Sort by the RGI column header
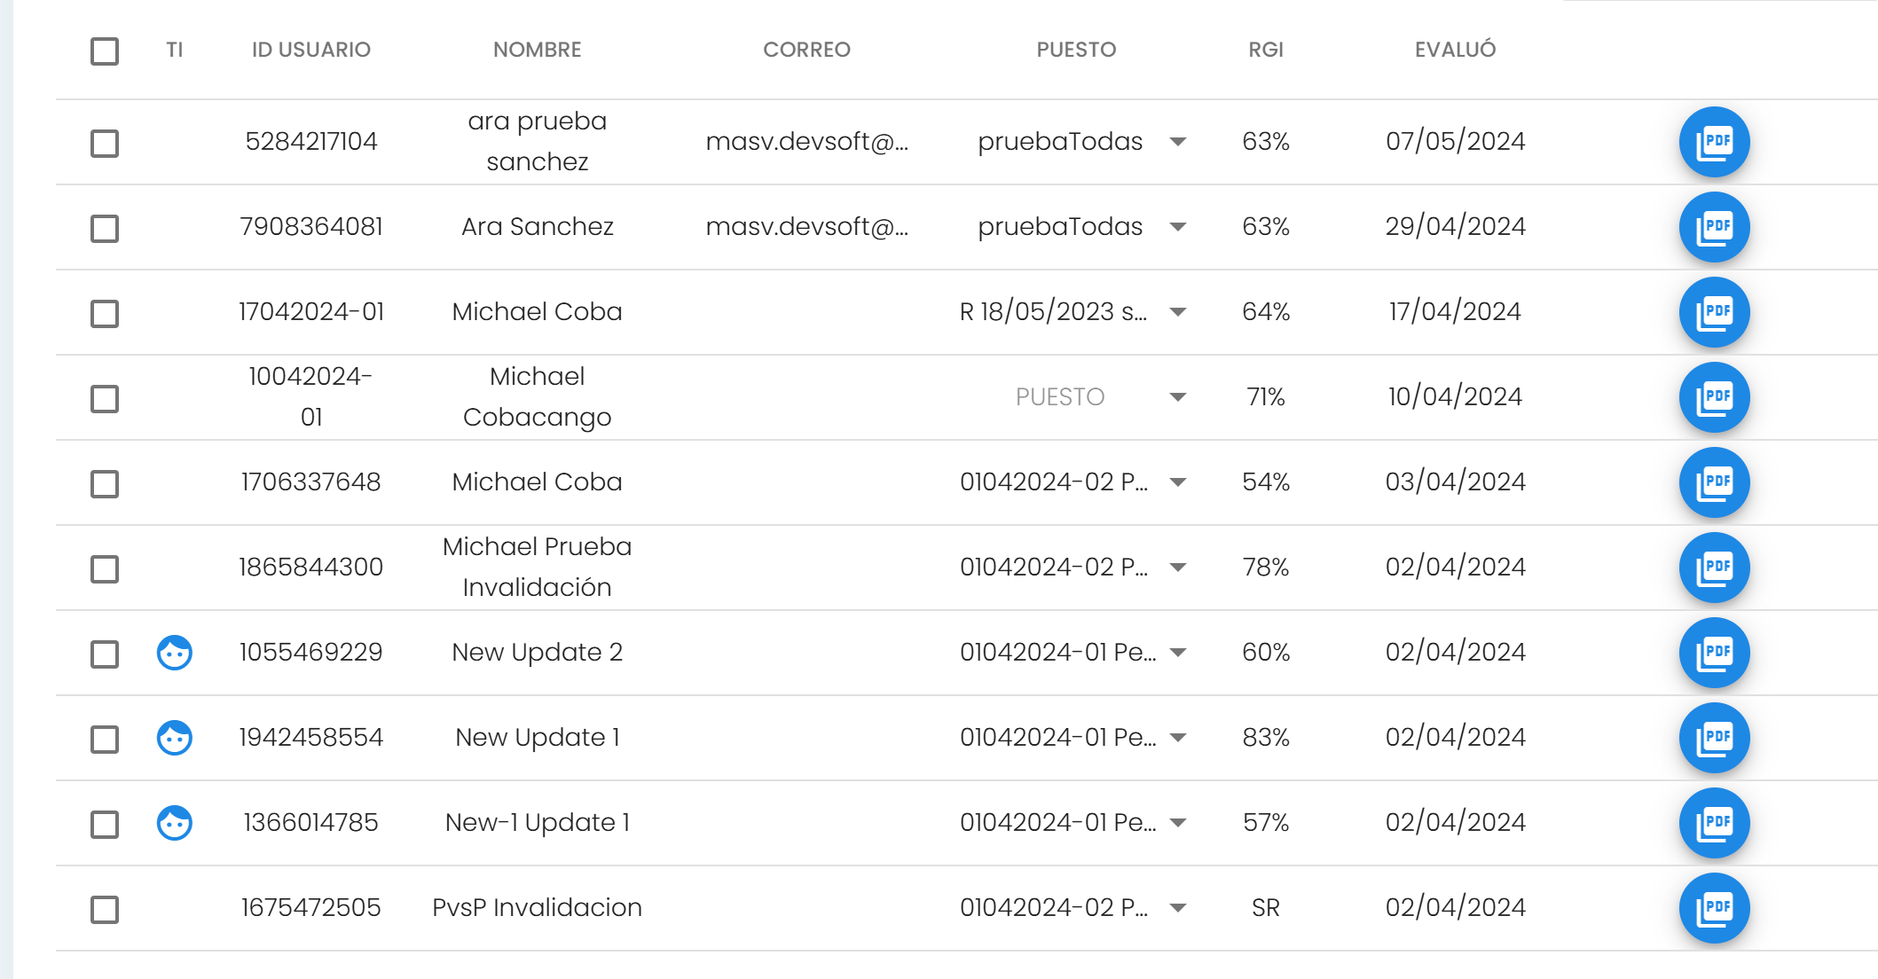This screenshot has width=1878, height=979. point(1266,50)
